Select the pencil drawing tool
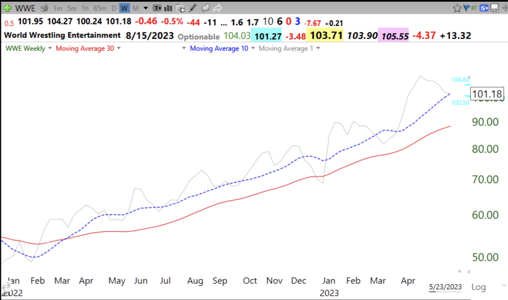Viewport: 508px width, 300px height. [193, 8]
